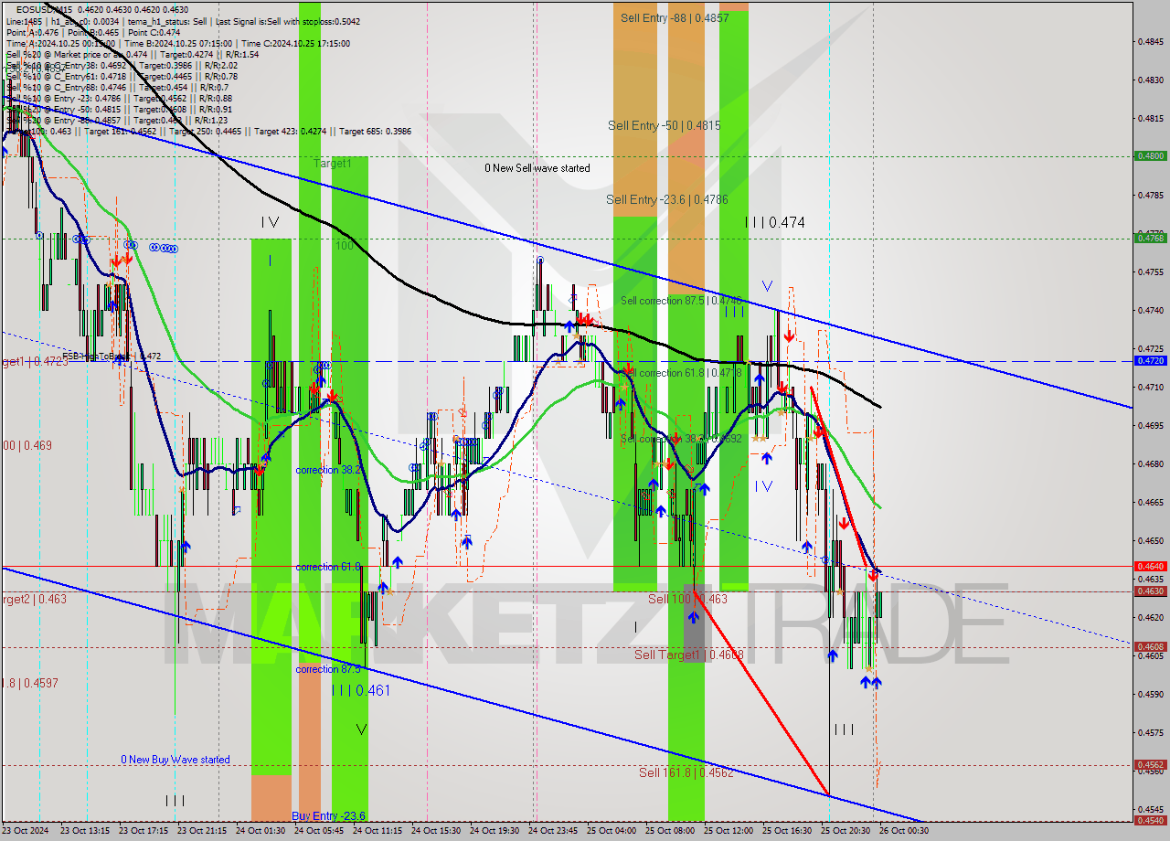The width and height of the screenshot is (1170, 841).
Task: Click the 'Sell Target1 | 0.4608' label
Action: pos(689,655)
